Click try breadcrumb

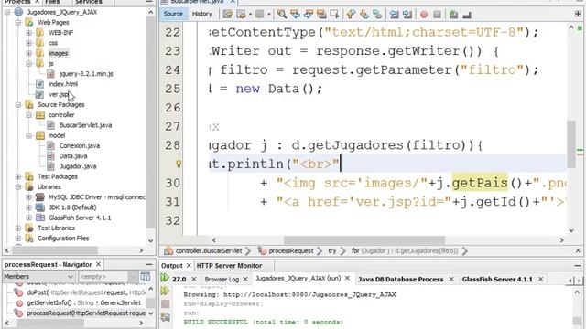331,251
